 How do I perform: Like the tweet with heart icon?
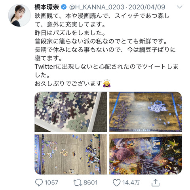click(x=117, y=182)
